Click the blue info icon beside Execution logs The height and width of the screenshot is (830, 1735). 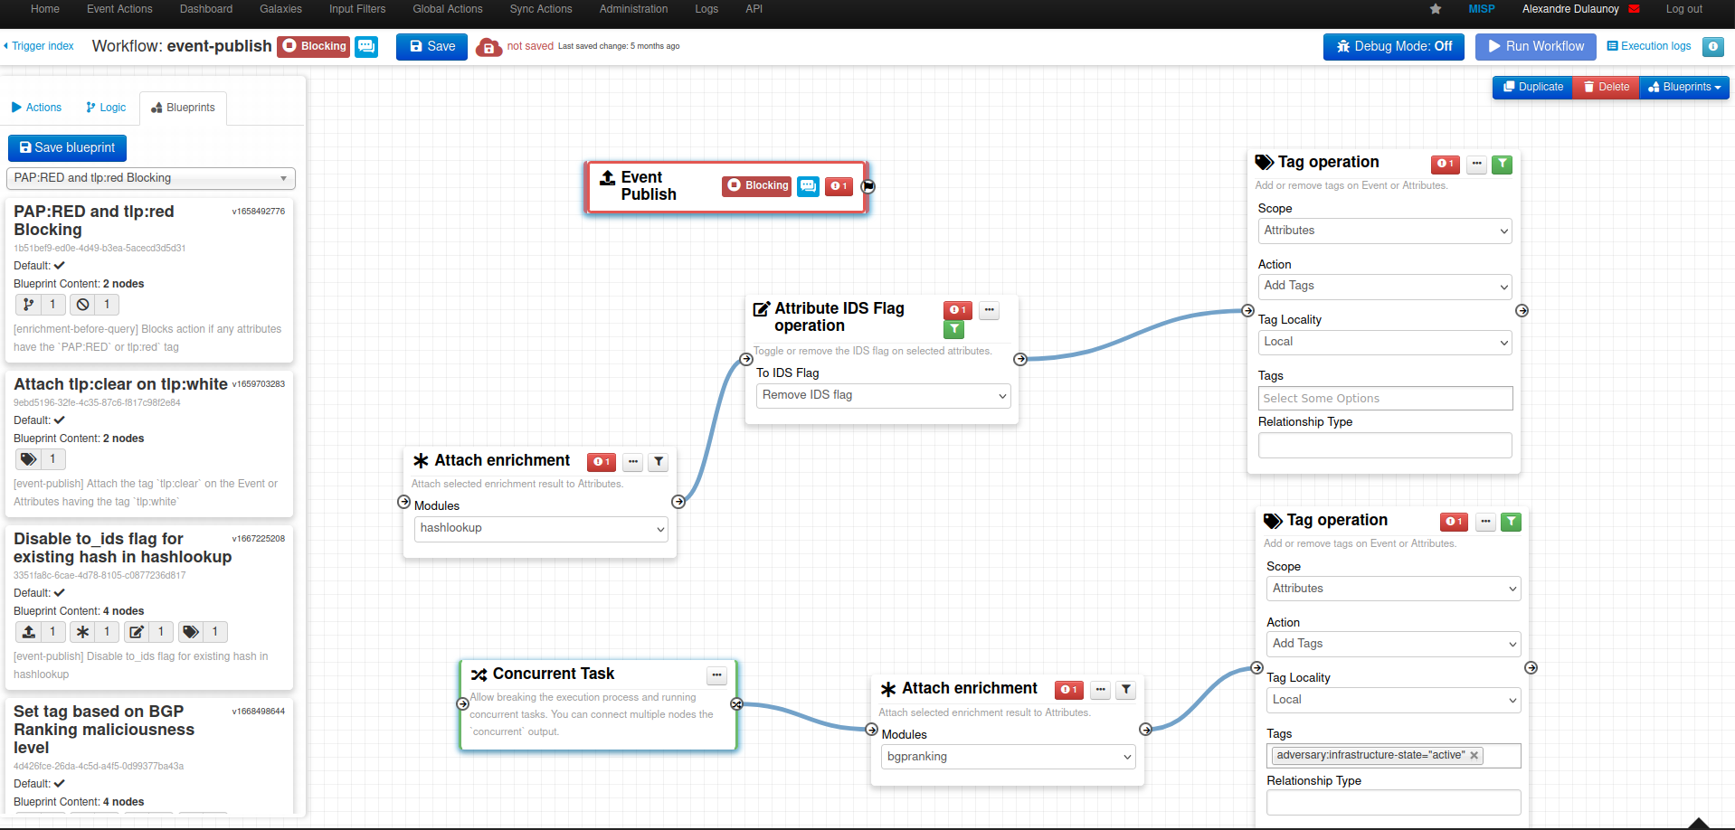pos(1712,46)
